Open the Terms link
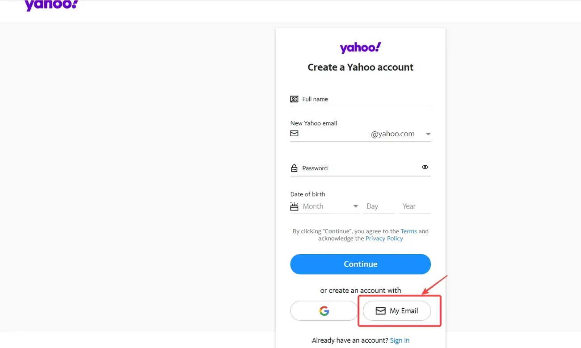The width and height of the screenshot is (581, 348). pyautogui.click(x=408, y=231)
